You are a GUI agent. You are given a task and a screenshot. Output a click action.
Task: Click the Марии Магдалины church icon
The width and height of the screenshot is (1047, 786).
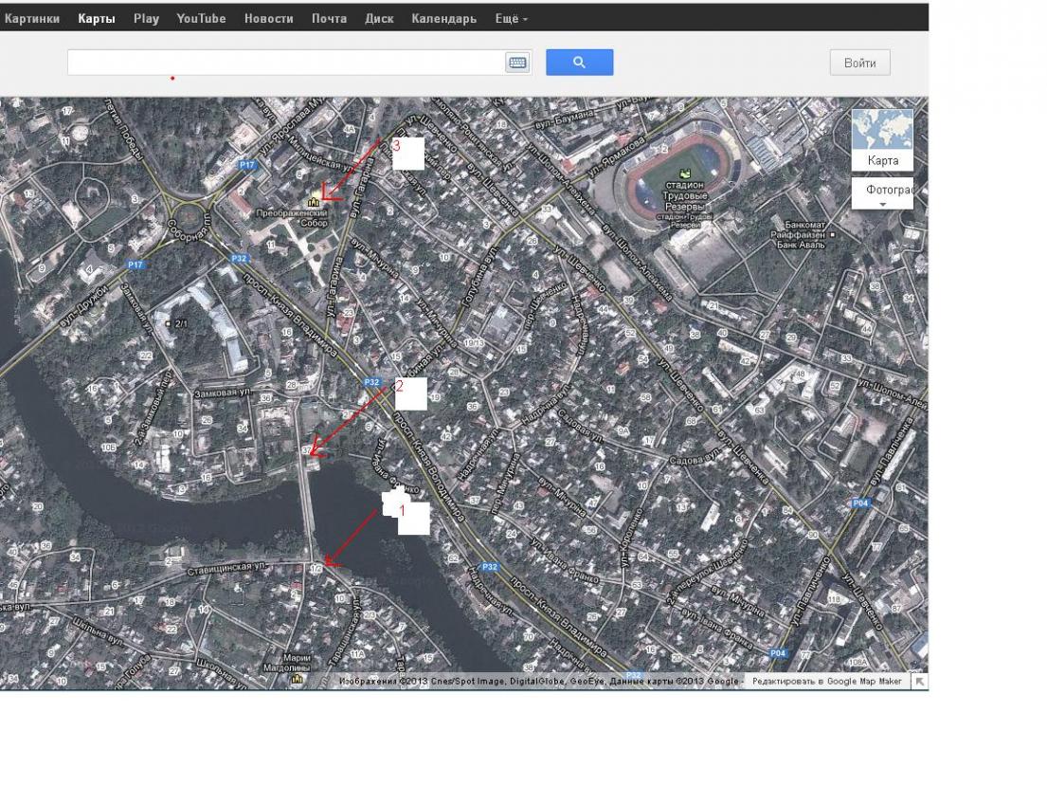(297, 678)
